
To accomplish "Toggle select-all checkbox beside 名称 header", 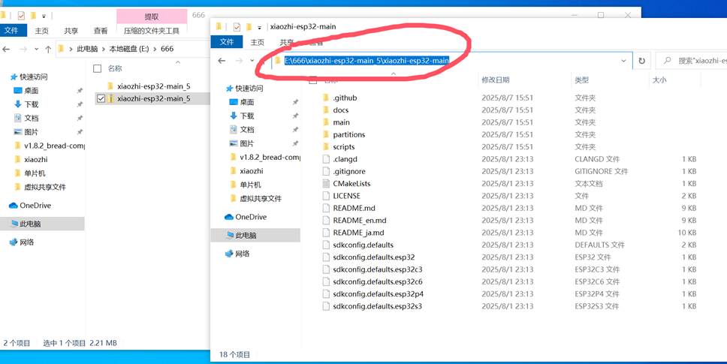I will 96,68.
